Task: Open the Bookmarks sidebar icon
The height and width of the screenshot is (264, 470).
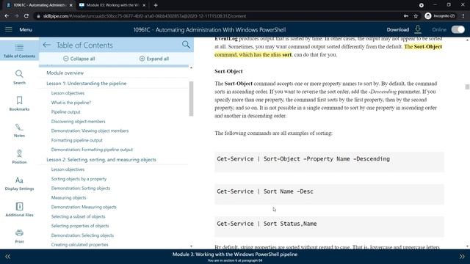Action: 20,103
